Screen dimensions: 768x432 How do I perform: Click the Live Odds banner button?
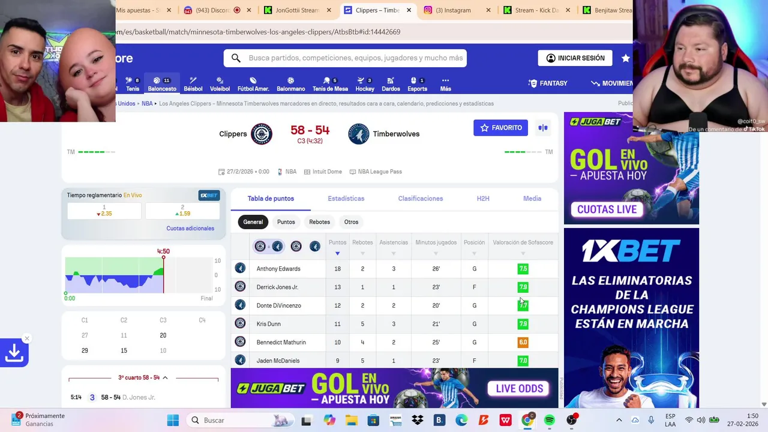pos(519,389)
